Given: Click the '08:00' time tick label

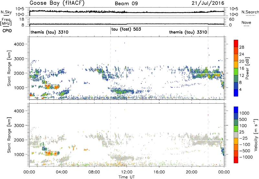Looking at the screenshot, I should 94,172.
